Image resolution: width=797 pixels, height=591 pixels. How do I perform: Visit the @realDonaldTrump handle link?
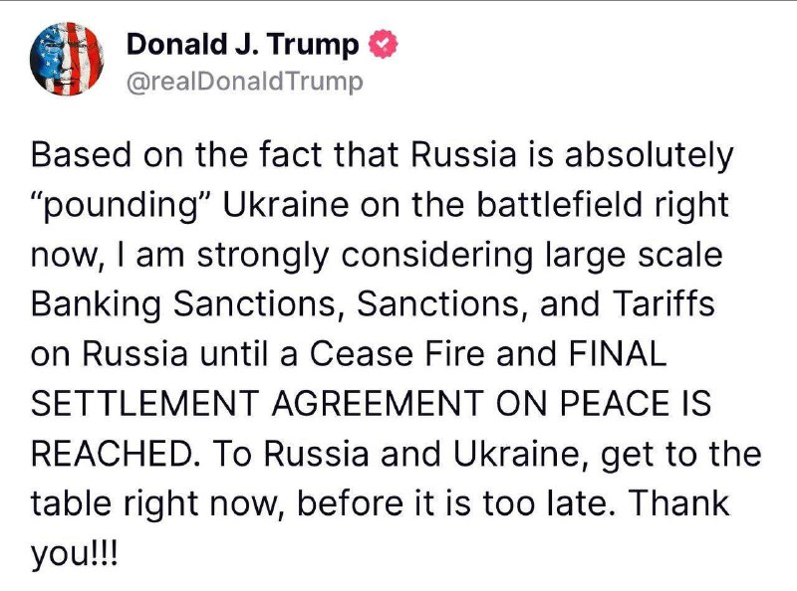[x=244, y=82]
